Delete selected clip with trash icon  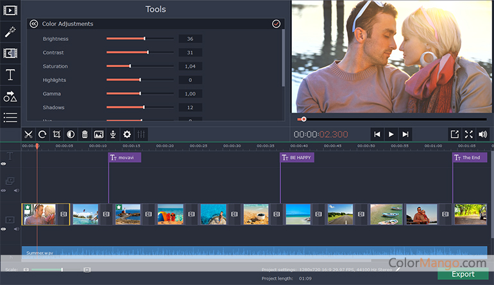85,134
